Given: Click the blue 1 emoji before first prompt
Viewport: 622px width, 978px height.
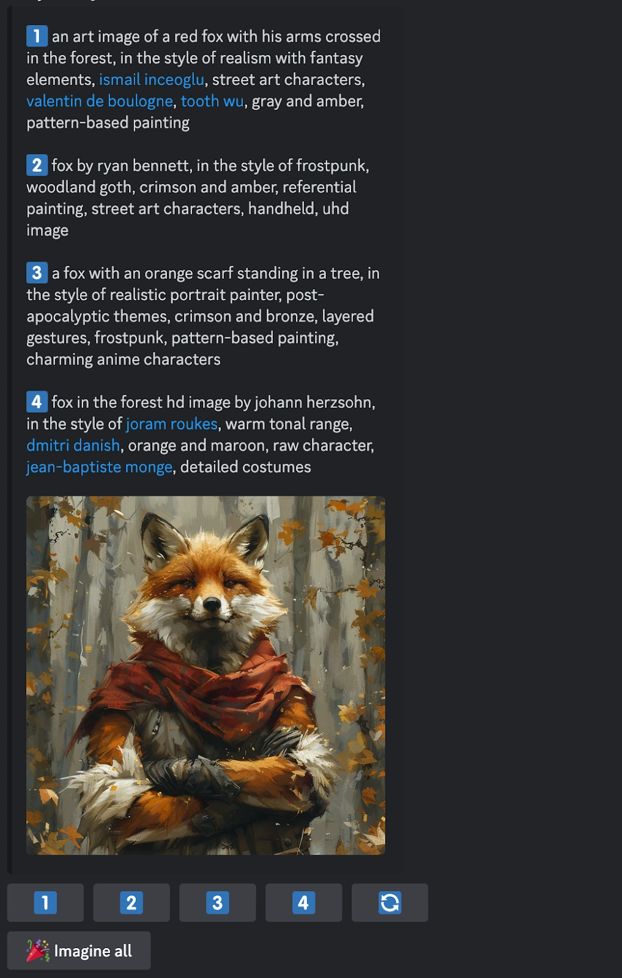Looking at the screenshot, I should point(37,36).
